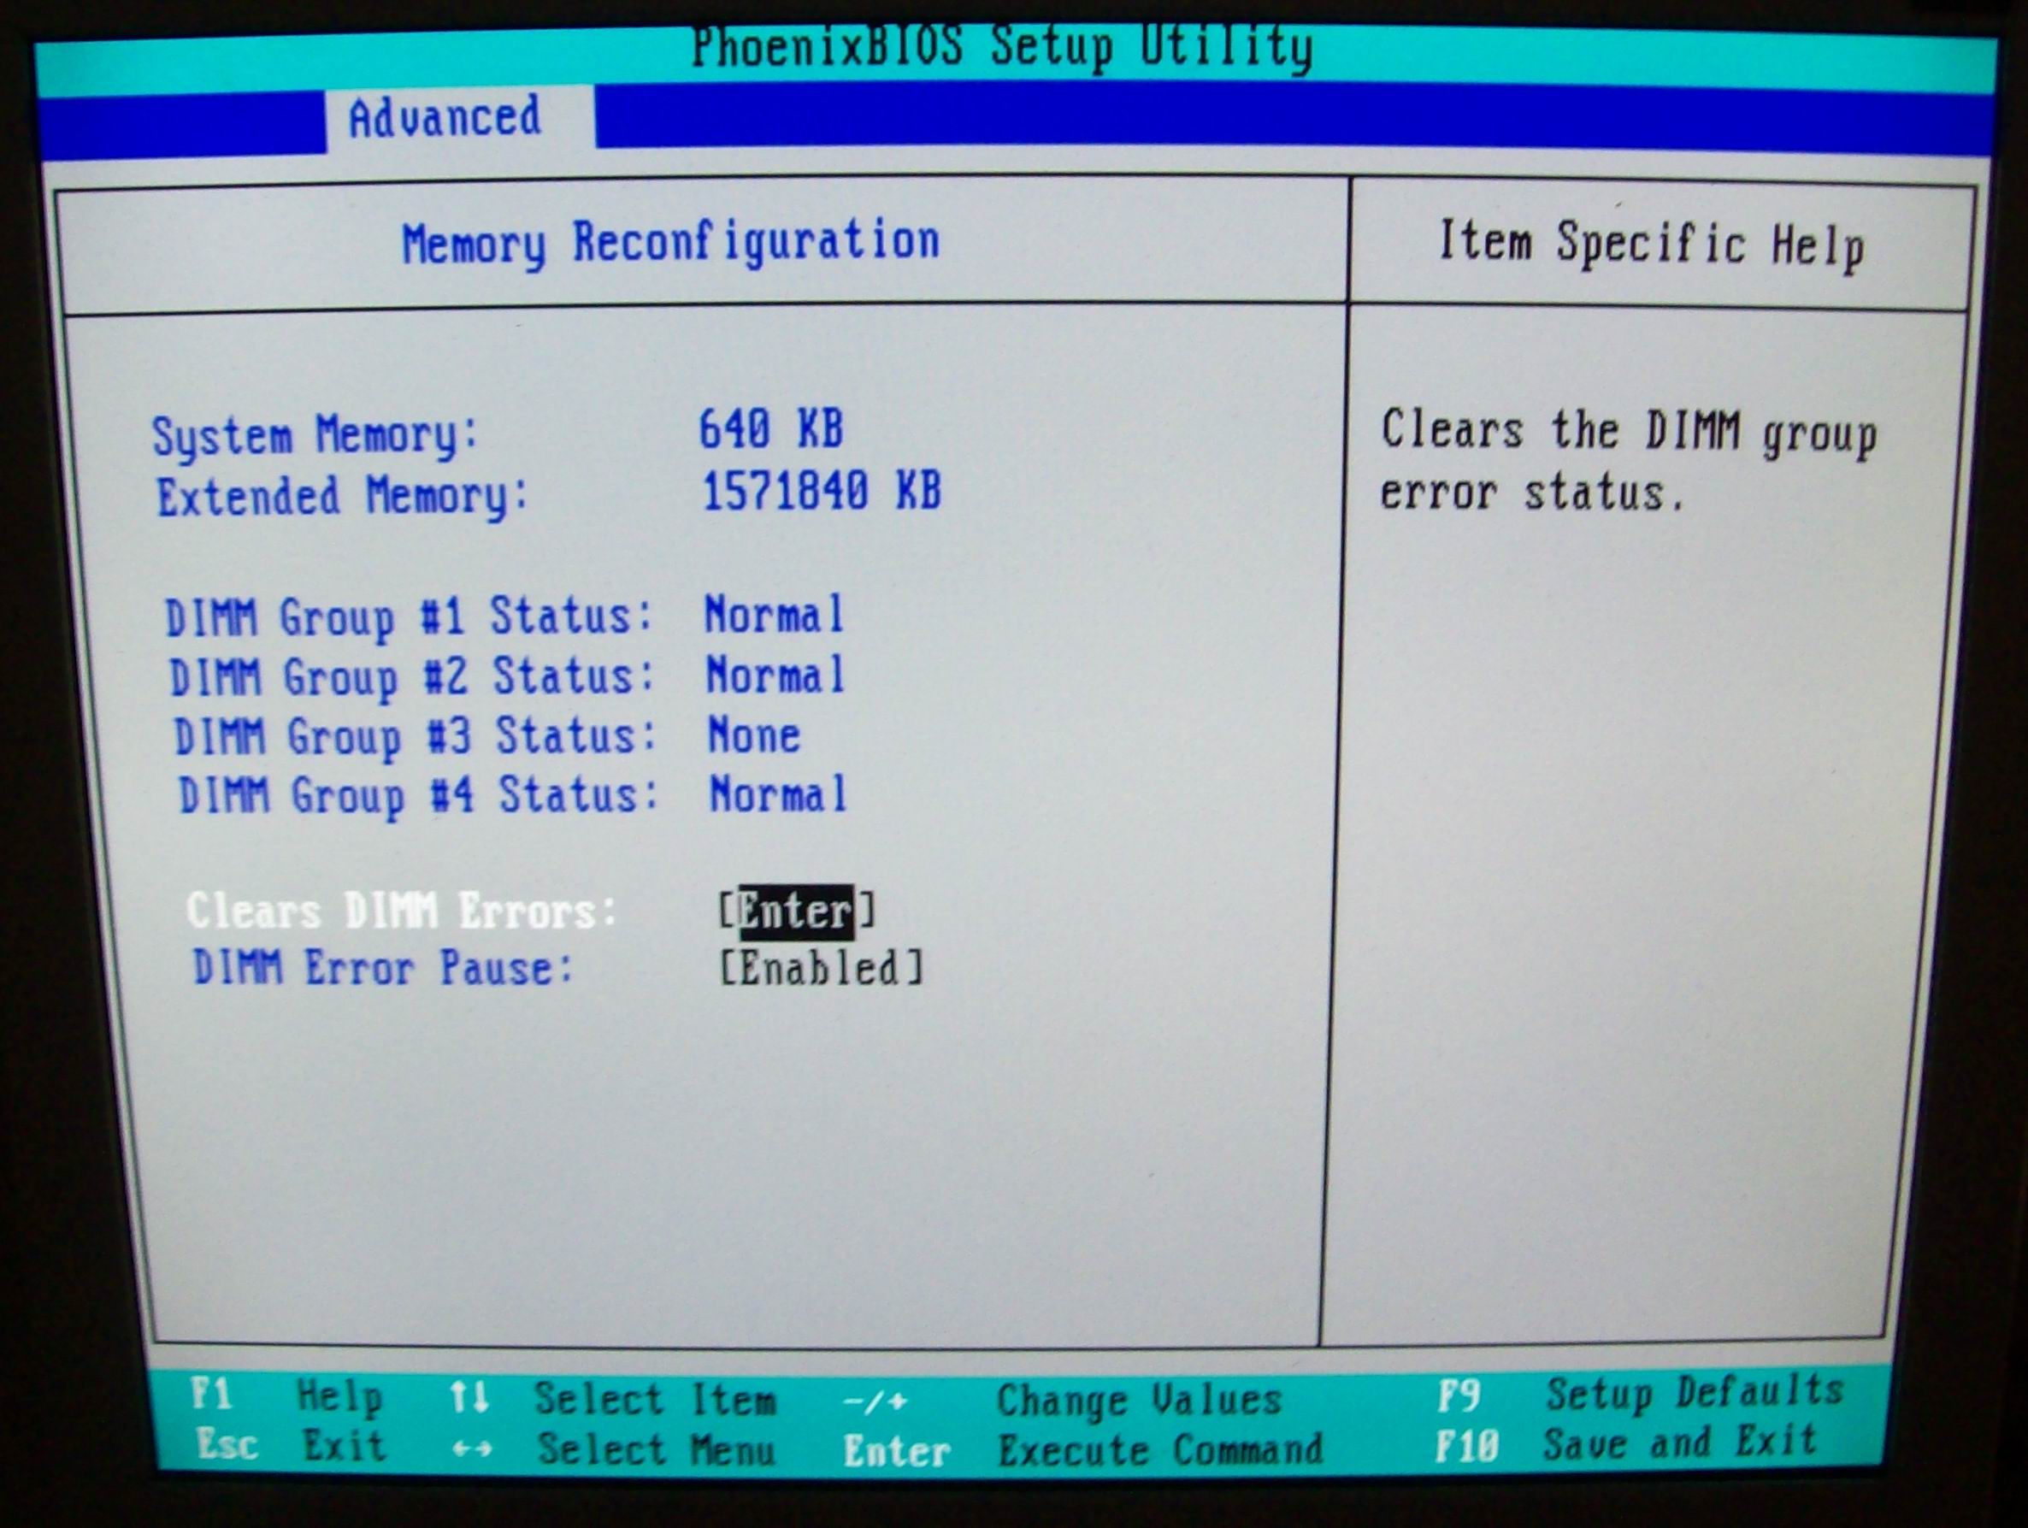Toggle the DIMM Error Pause Enabled value
Screen dimensions: 2028x1528
point(821,969)
